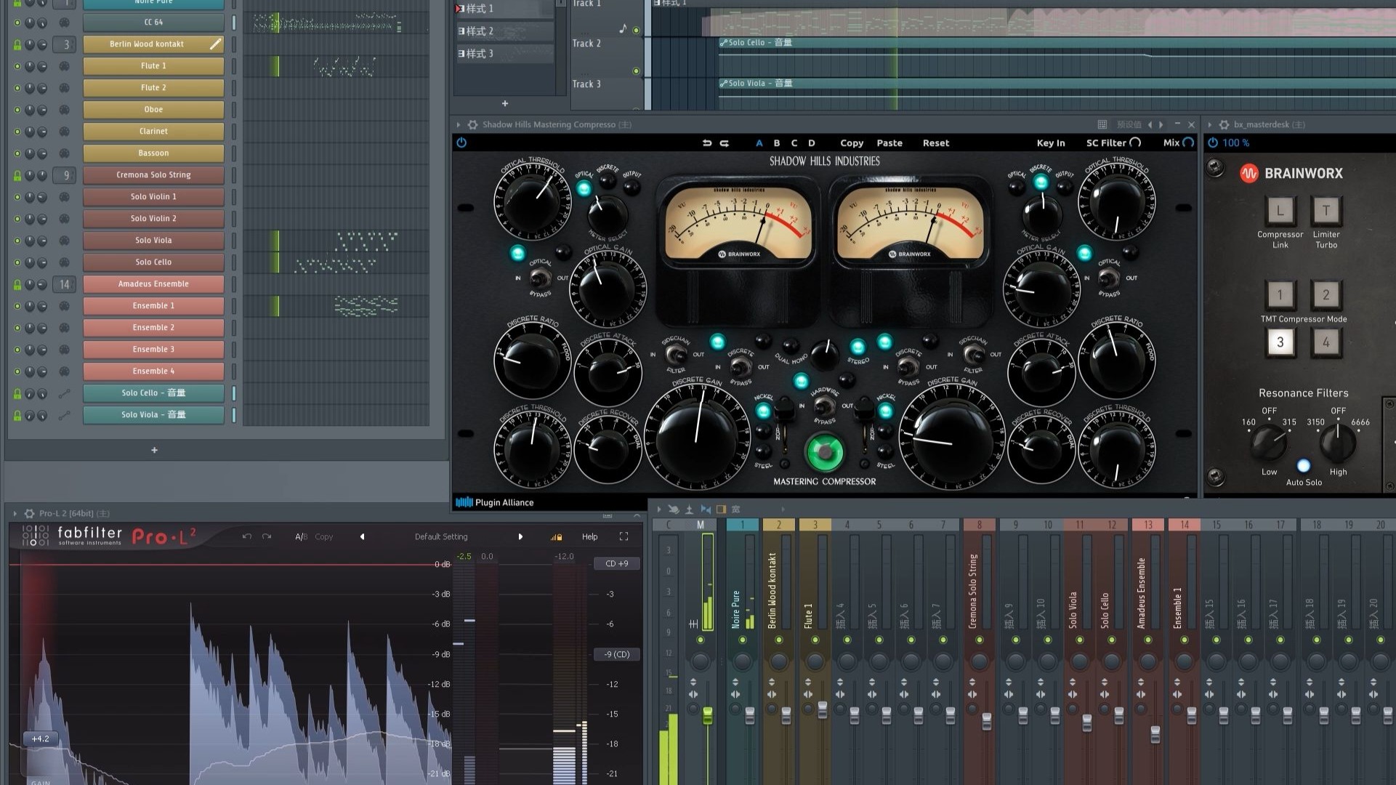Image resolution: width=1396 pixels, height=785 pixels.
Task: Open the Help menu in Pro-L 2
Action: pyautogui.click(x=590, y=537)
